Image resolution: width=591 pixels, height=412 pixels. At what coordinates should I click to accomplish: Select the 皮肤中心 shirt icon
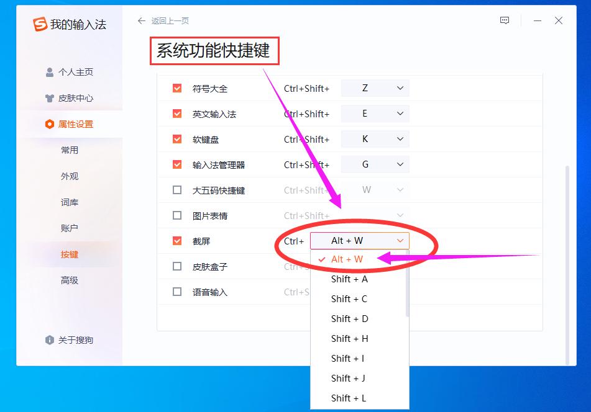(x=50, y=97)
